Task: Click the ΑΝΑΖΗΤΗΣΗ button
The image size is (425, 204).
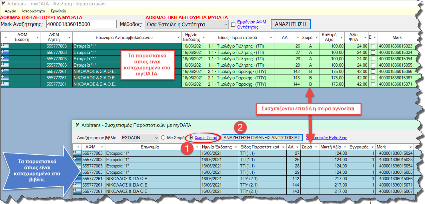Action: tap(290, 24)
